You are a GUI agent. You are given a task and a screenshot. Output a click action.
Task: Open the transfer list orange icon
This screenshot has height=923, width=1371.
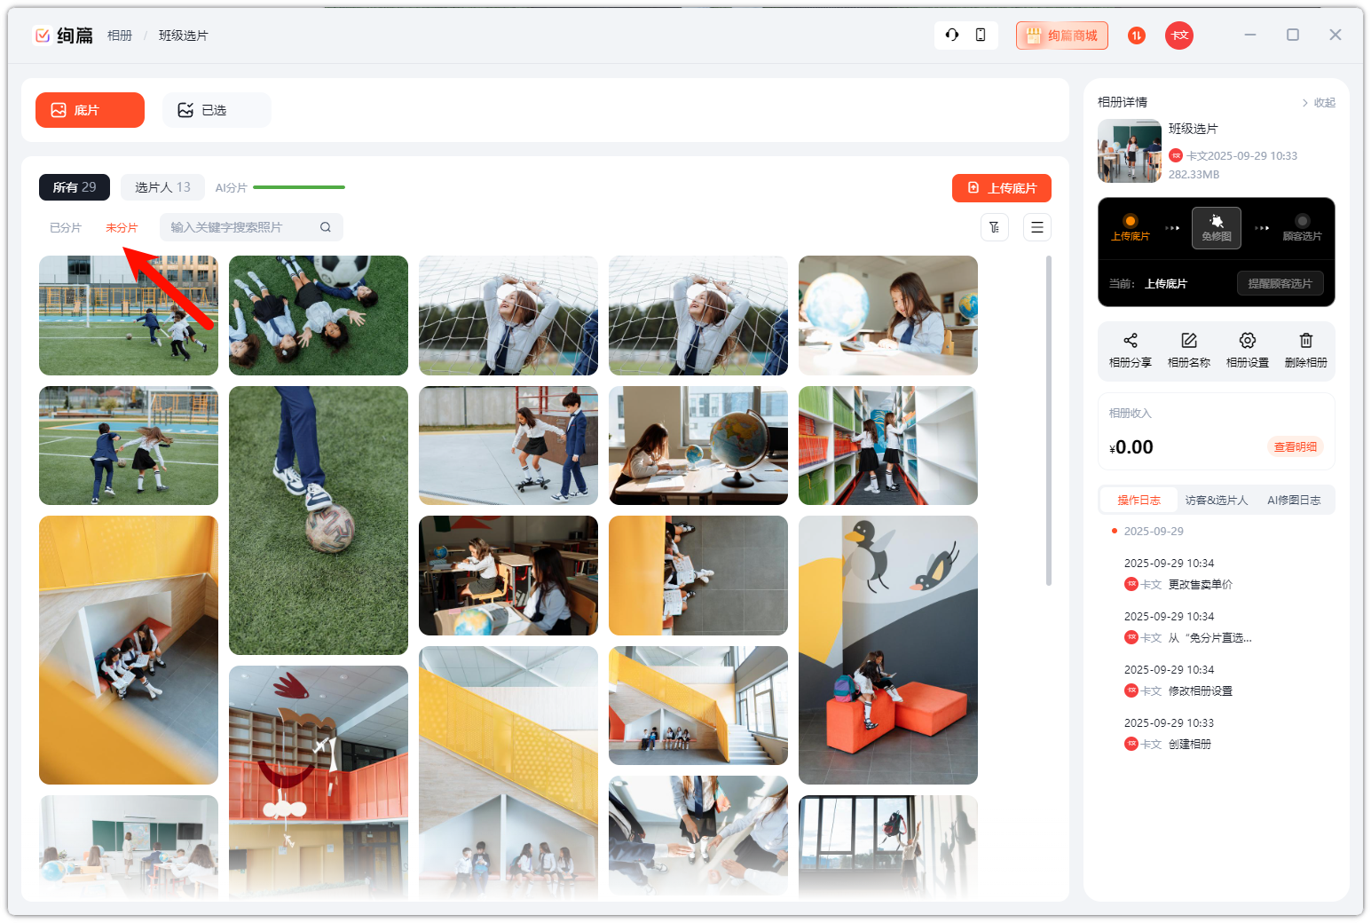tap(1137, 35)
